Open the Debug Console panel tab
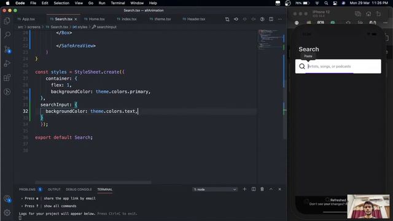393x221 pixels. 79,189
